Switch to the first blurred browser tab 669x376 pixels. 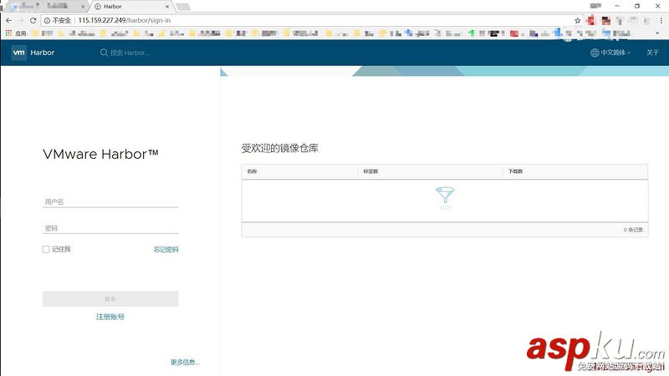click(46, 7)
